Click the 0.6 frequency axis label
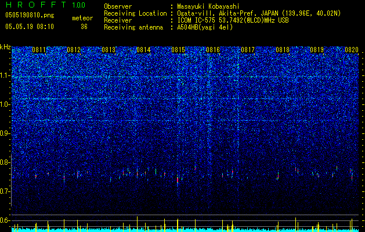 (x=5, y=220)
